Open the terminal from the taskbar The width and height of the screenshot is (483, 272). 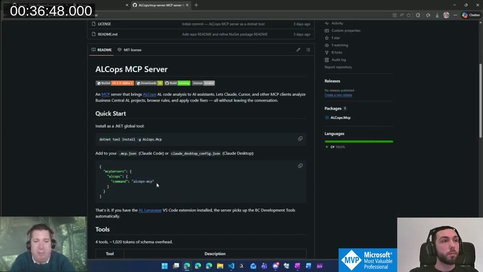click(242, 266)
